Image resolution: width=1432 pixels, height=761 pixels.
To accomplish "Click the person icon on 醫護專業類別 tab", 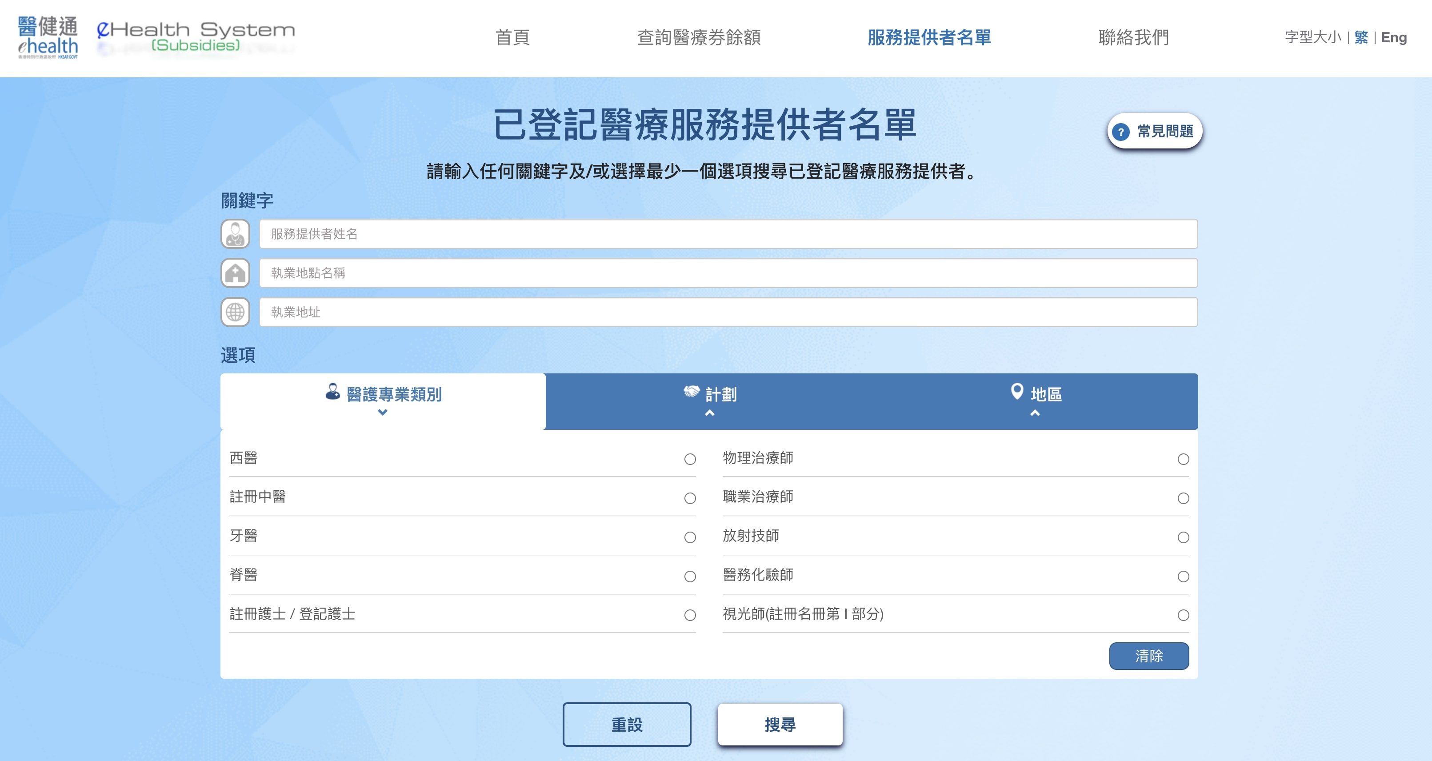I will [x=332, y=393].
